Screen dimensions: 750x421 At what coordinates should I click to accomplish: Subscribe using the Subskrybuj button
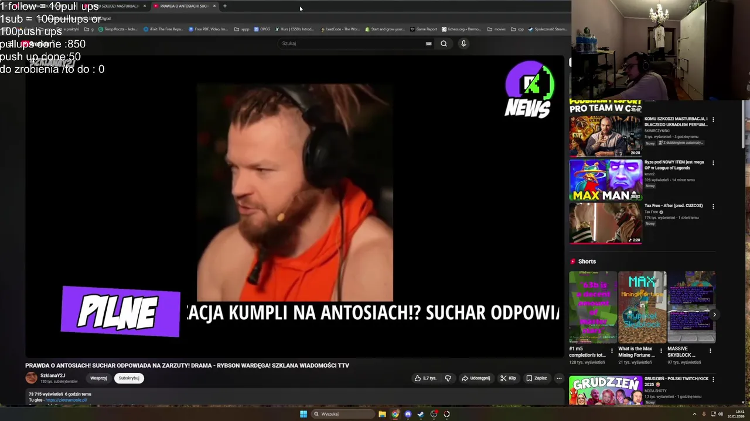129,378
